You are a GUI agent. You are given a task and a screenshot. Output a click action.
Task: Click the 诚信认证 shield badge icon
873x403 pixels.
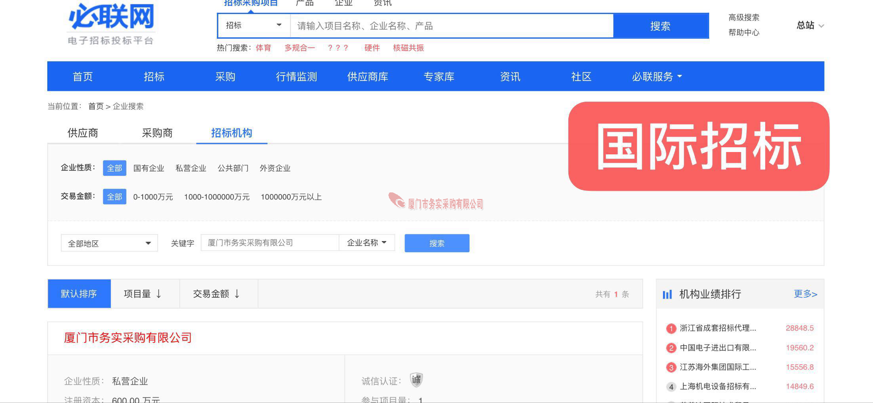pos(416,380)
